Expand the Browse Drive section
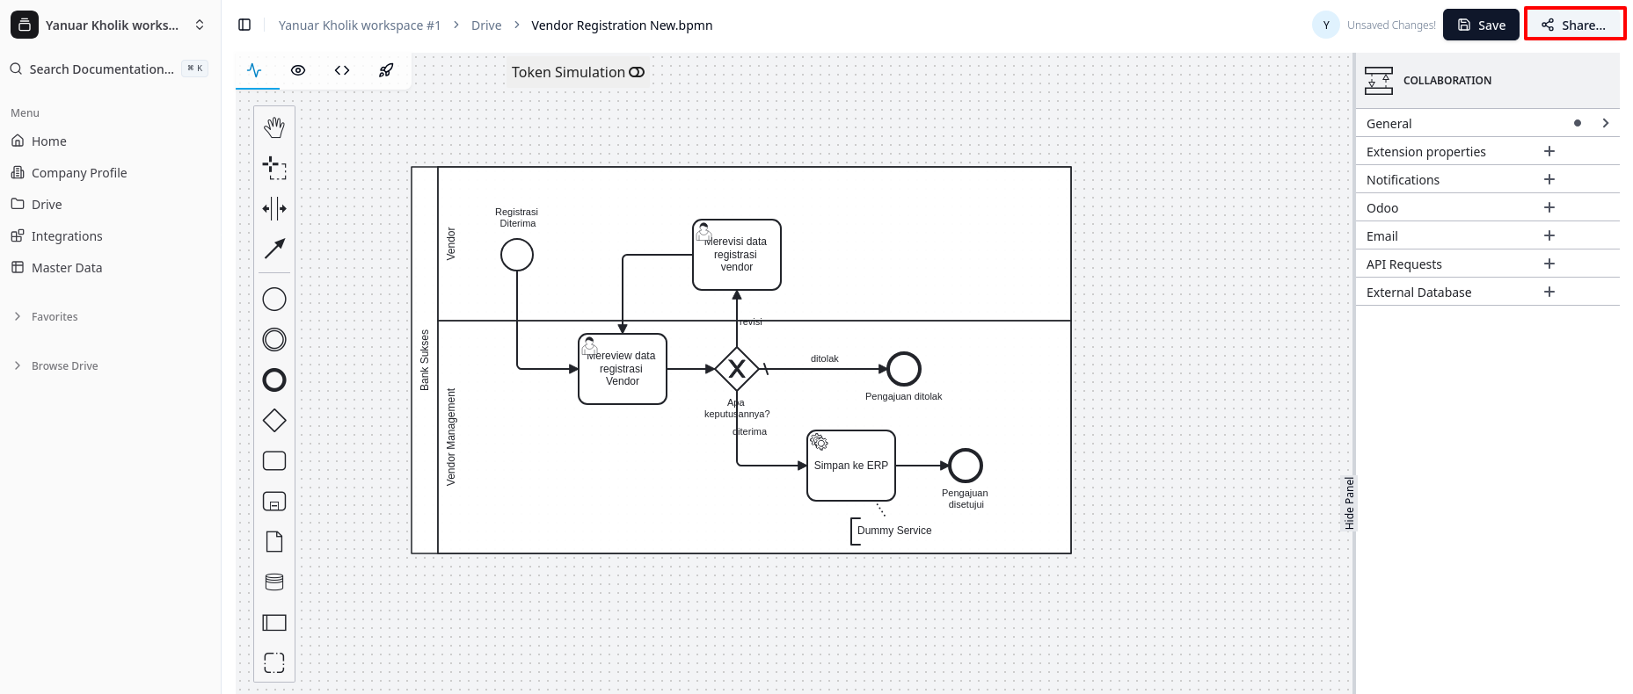 (x=64, y=365)
